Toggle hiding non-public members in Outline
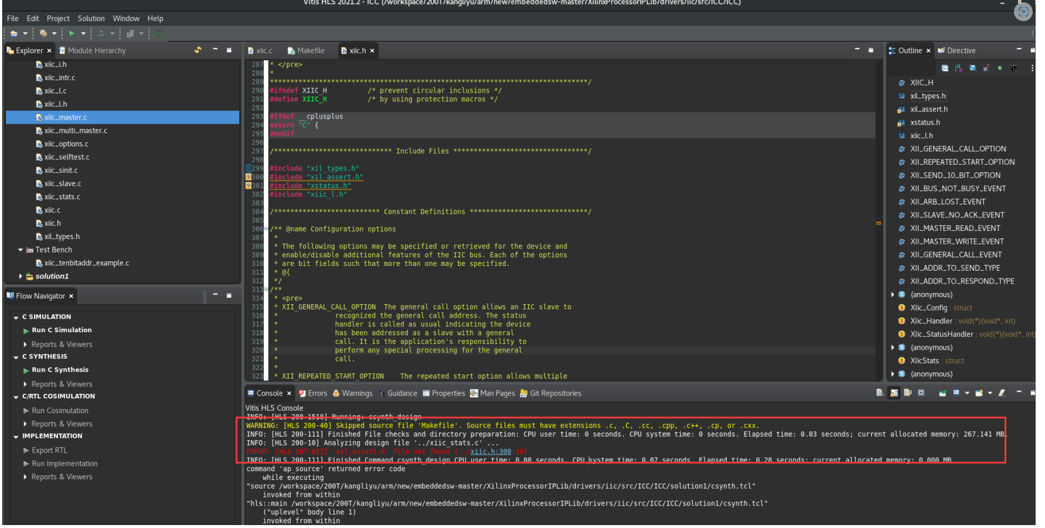1045x528 pixels. click(1000, 69)
